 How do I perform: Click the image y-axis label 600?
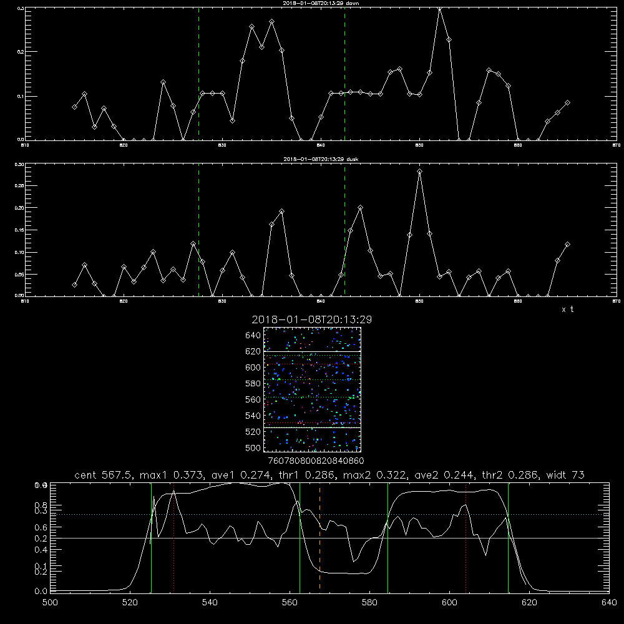253,368
